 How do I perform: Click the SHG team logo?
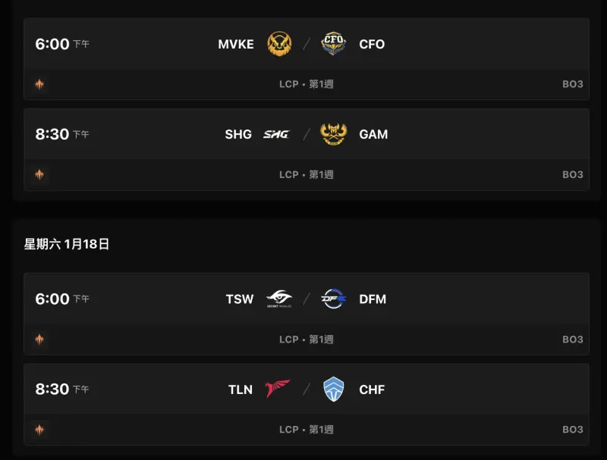click(x=276, y=134)
